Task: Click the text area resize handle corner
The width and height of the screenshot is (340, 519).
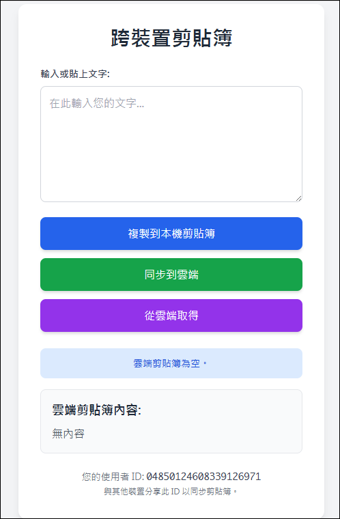Action: point(298,198)
